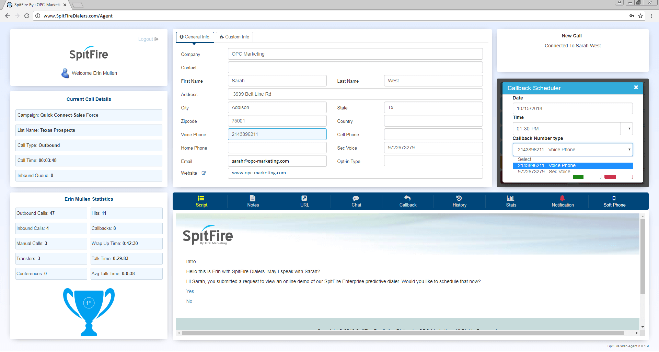Click the No script response link

(189, 301)
